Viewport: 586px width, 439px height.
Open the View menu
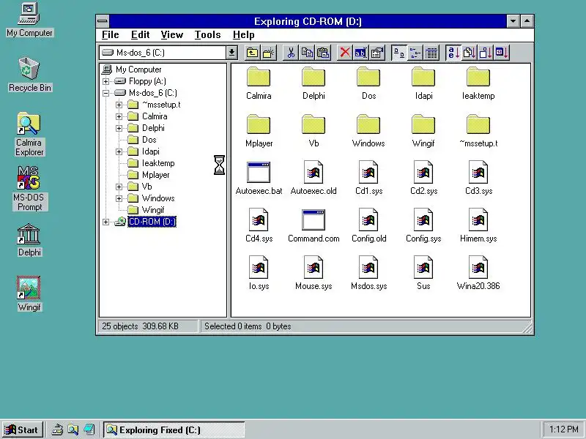tap(172, 34)
